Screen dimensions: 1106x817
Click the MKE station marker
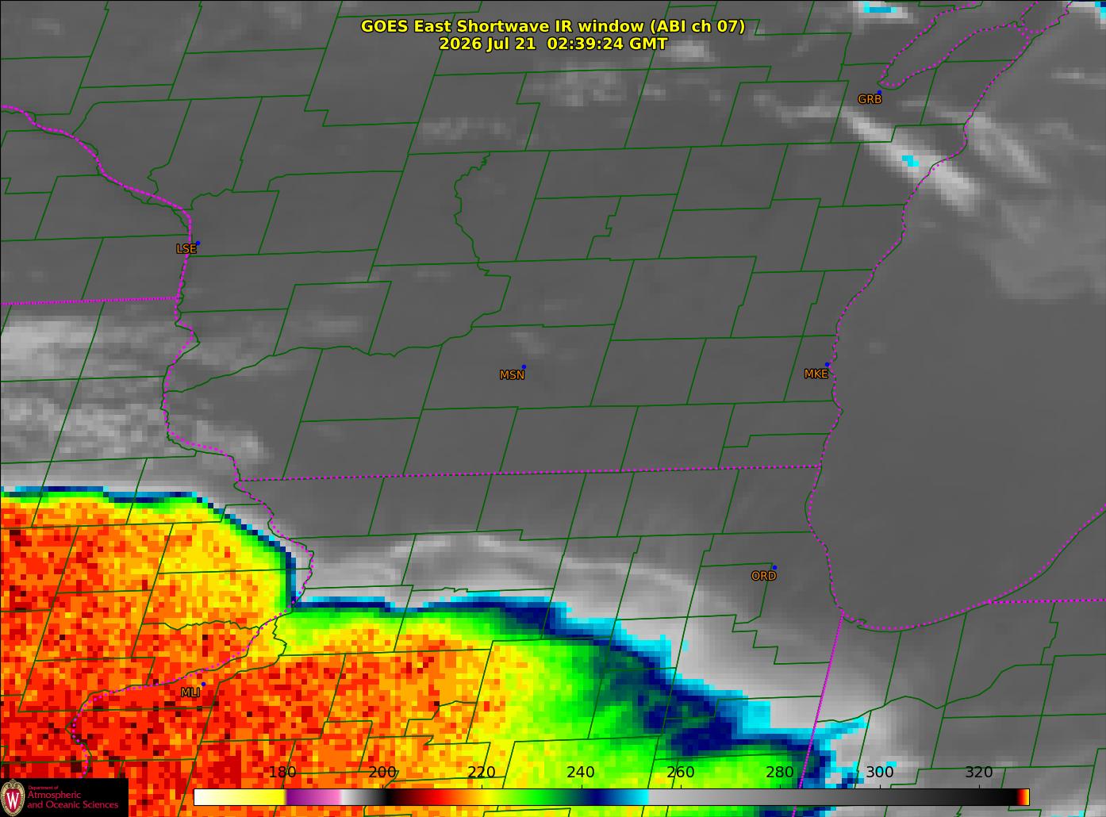click(827, 365)
